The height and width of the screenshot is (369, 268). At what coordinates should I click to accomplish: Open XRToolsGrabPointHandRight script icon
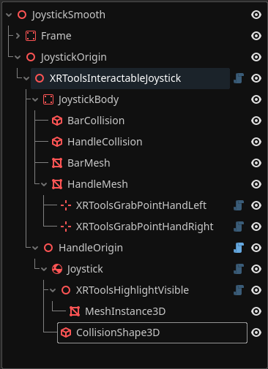point(239,227)
